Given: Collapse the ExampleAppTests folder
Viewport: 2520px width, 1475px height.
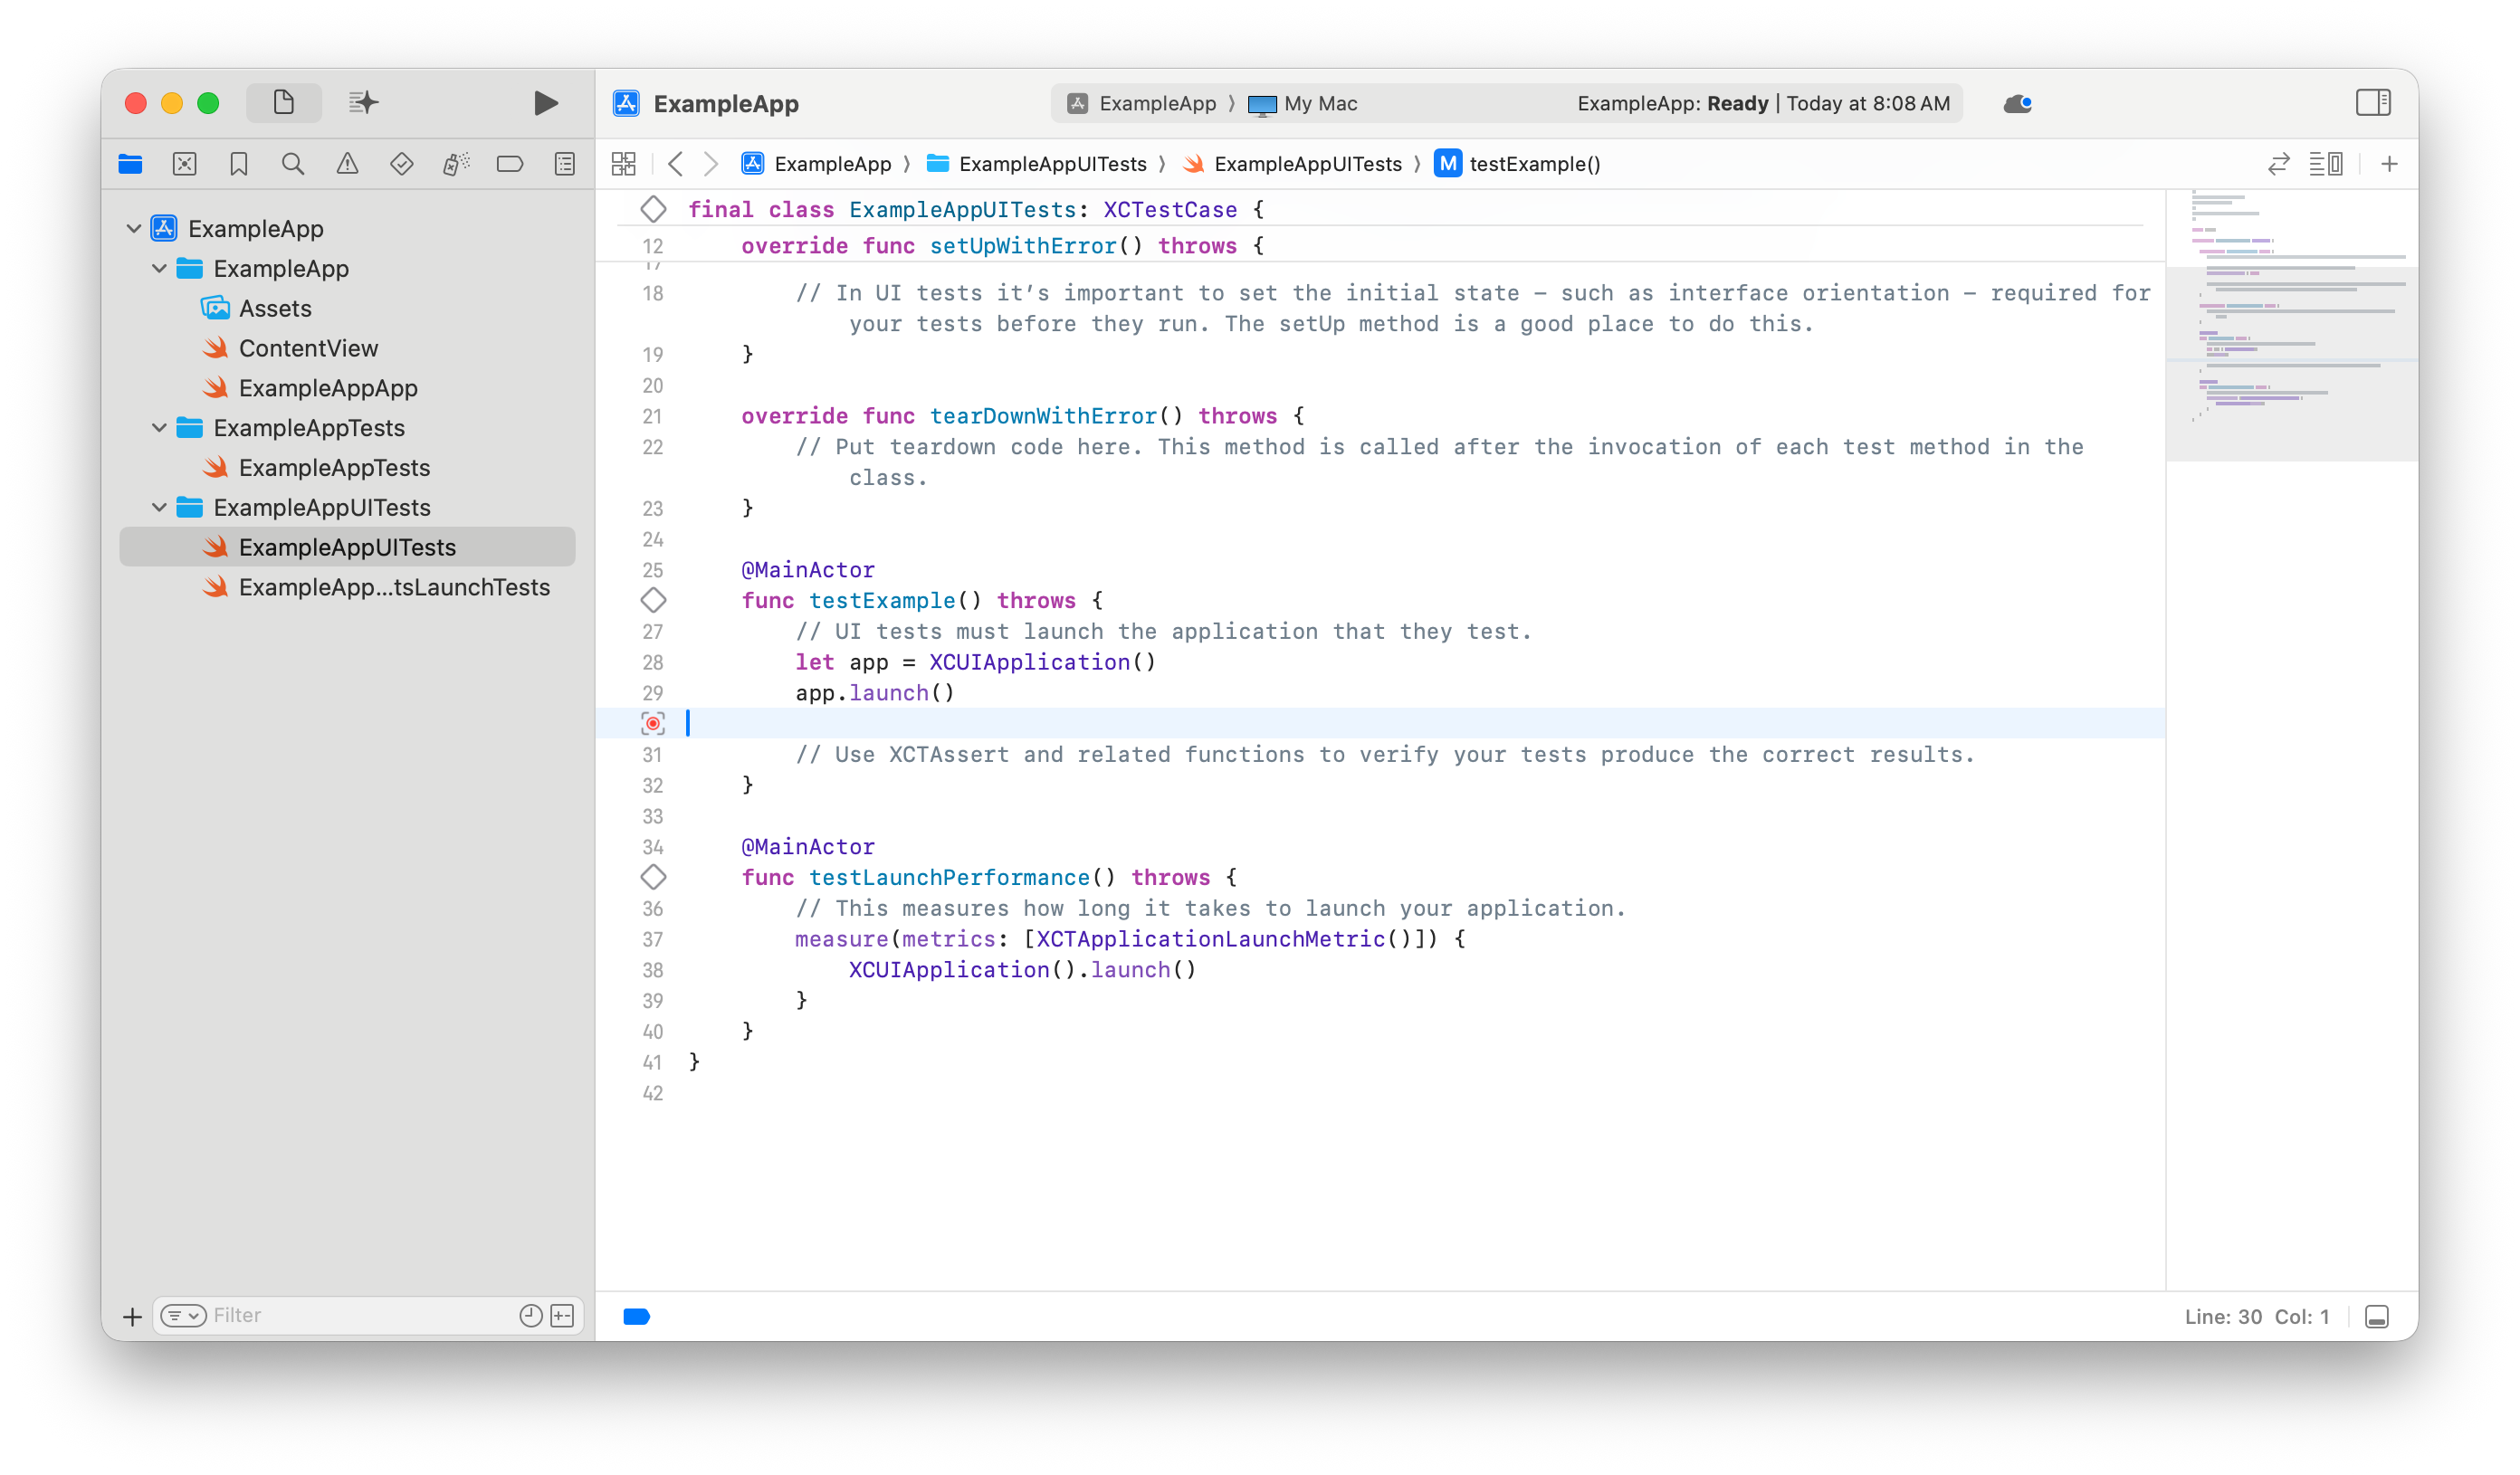Looking at the screenshot, I should 159,428.
